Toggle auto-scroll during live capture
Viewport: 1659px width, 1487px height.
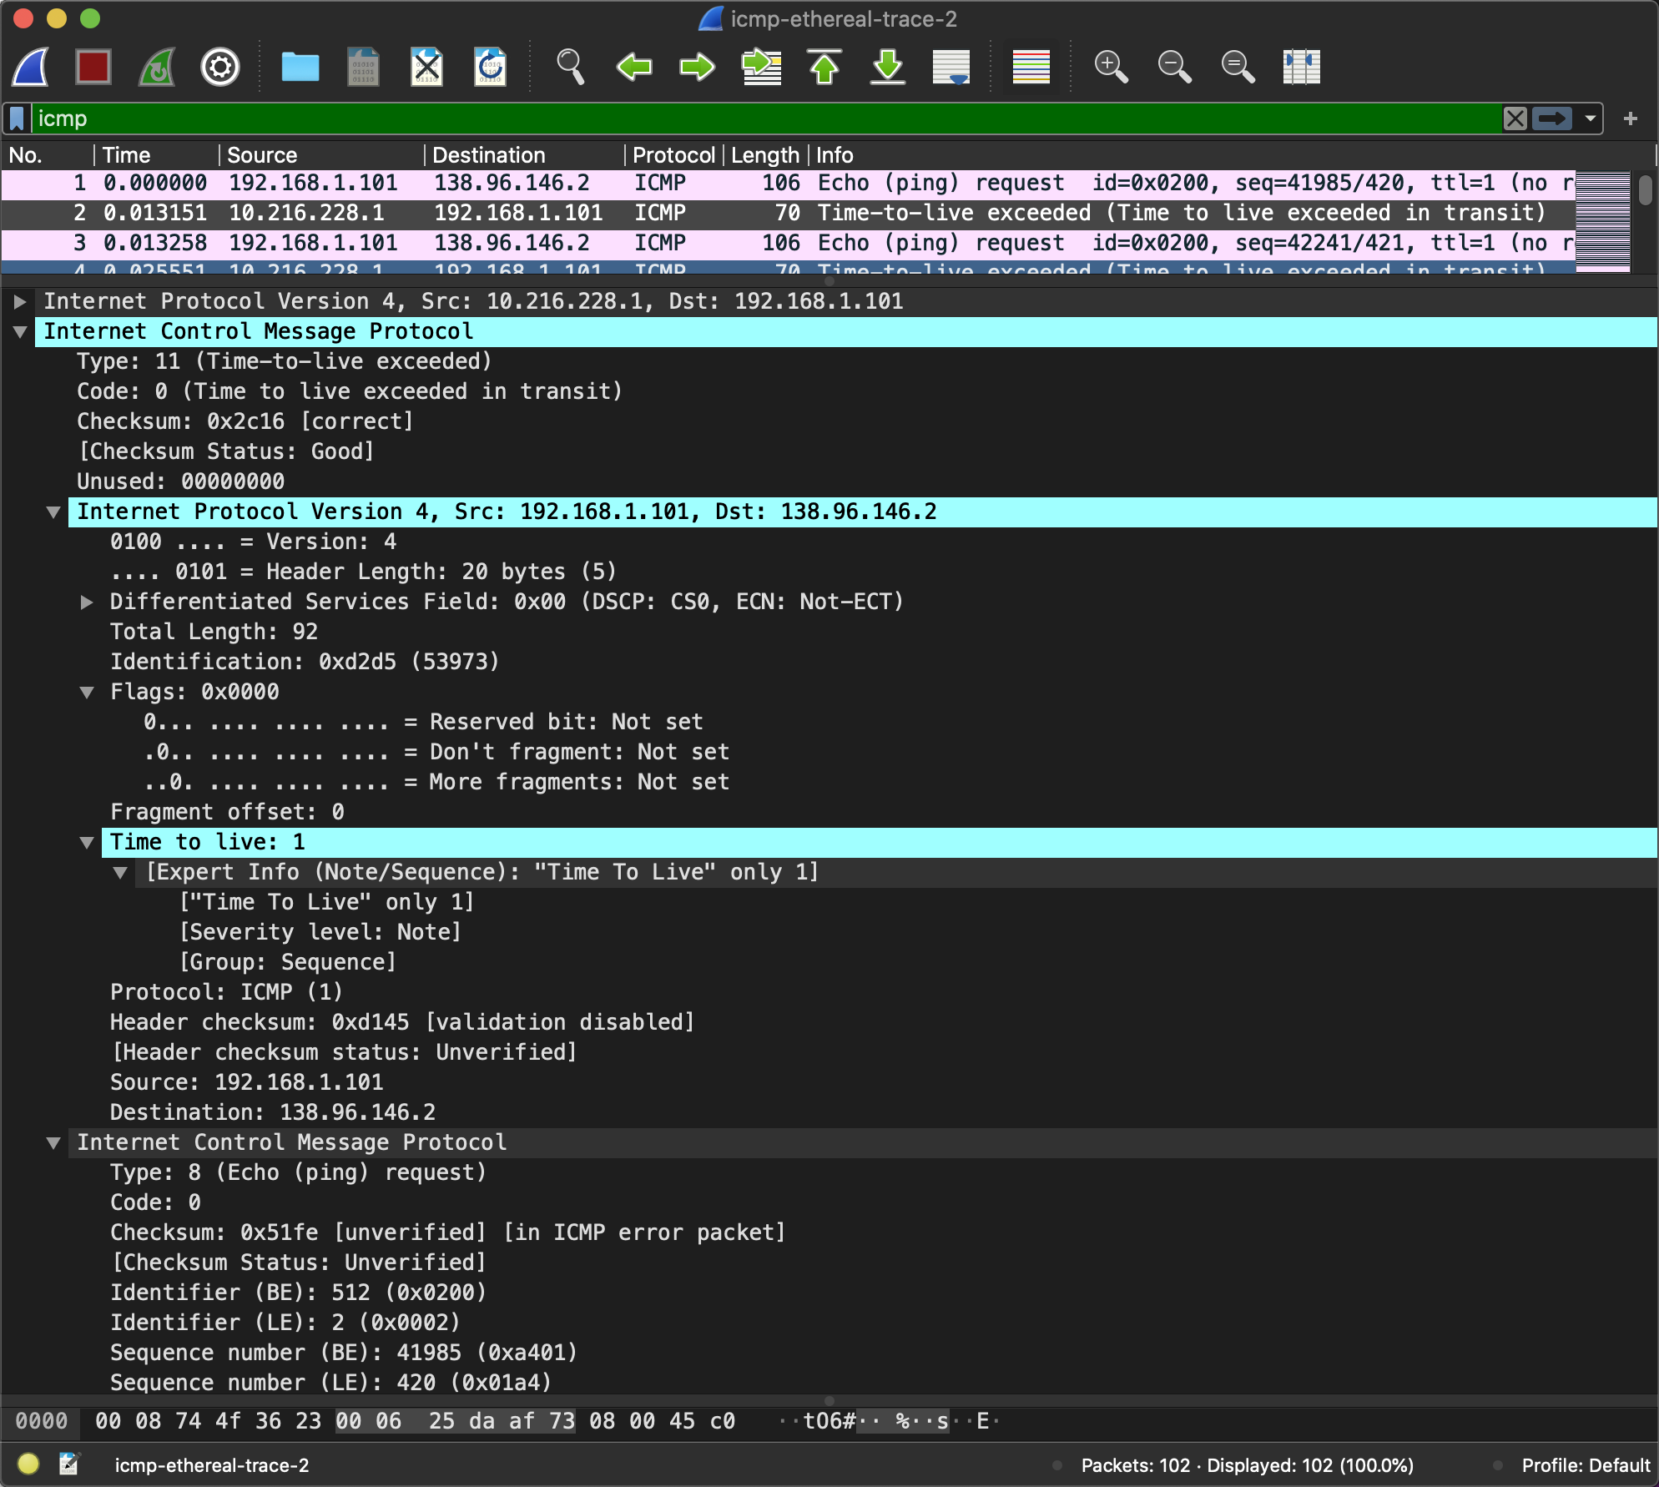pyautogui.click(x=951, y=67)
